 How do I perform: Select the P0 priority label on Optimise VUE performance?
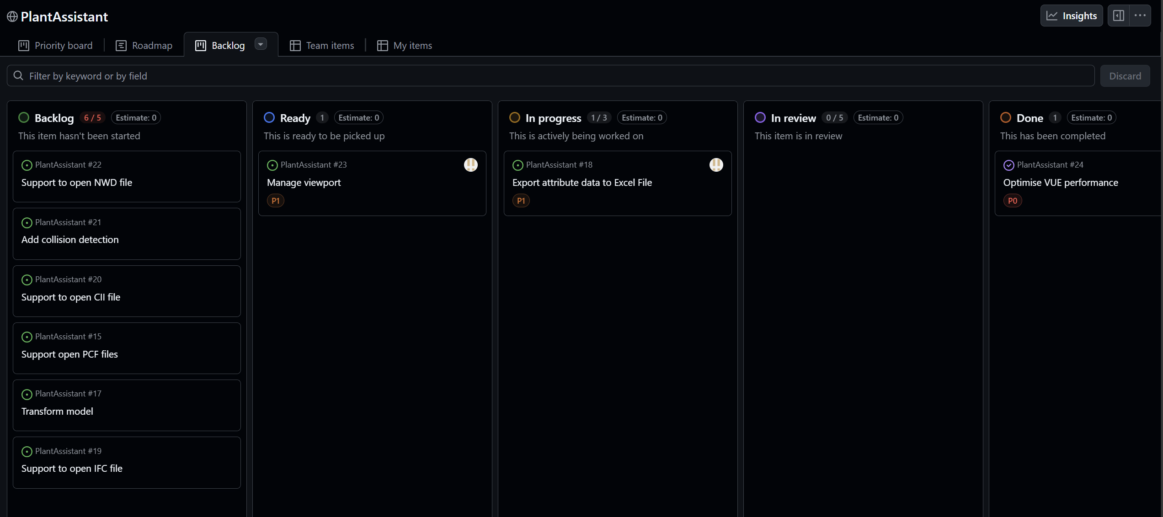[1013, 200]
